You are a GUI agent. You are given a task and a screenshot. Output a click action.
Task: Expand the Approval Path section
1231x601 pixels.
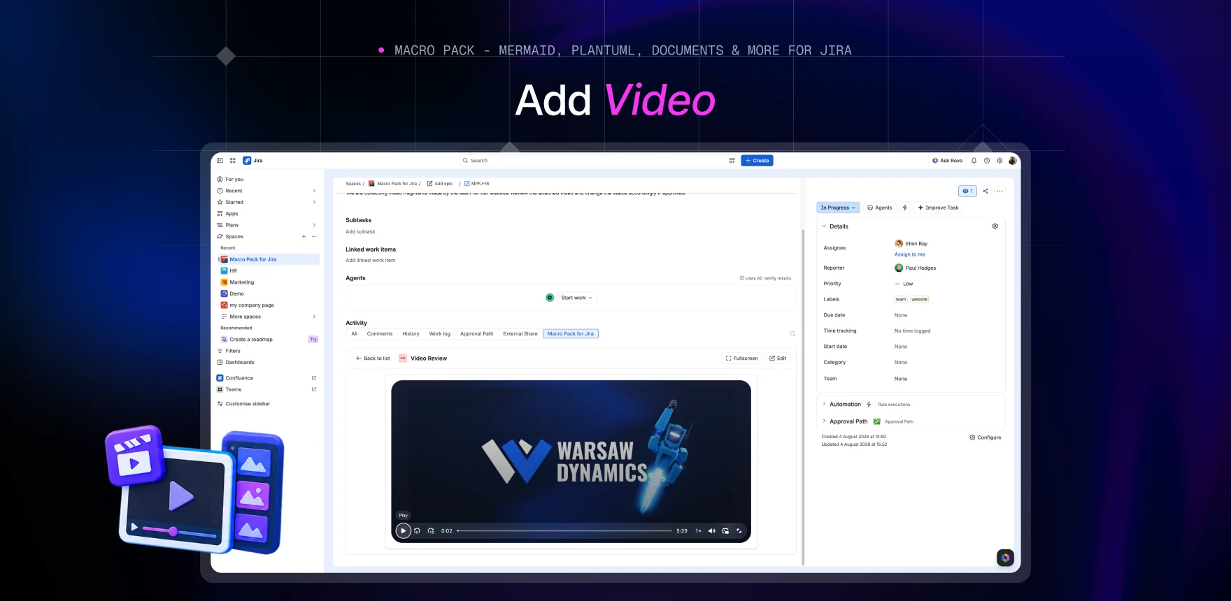click(824, 421)
